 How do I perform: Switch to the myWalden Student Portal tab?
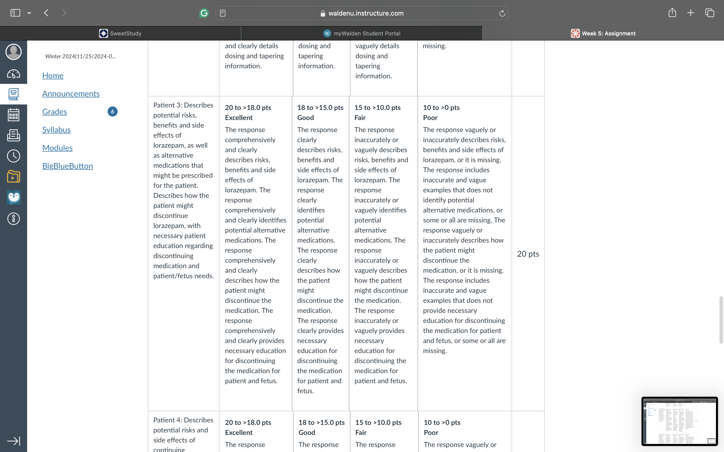click(x=362, y=33)
